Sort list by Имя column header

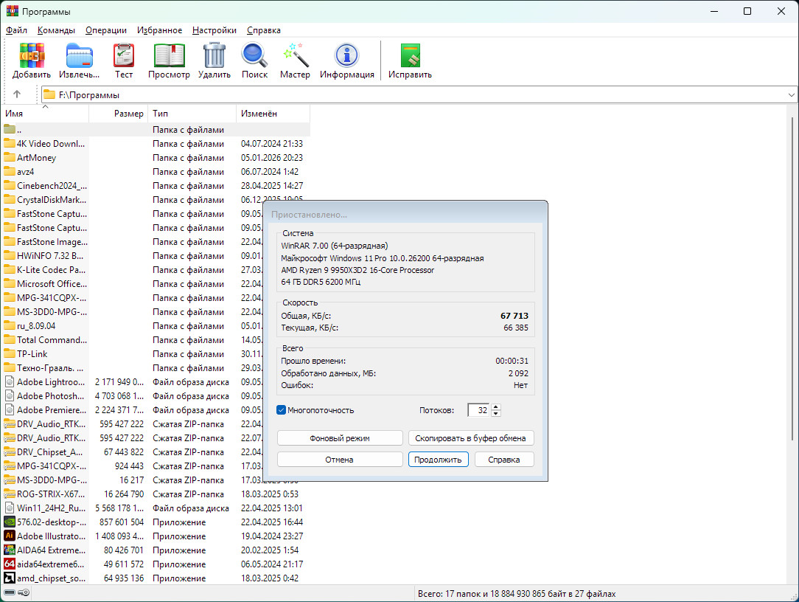point(46,114)
